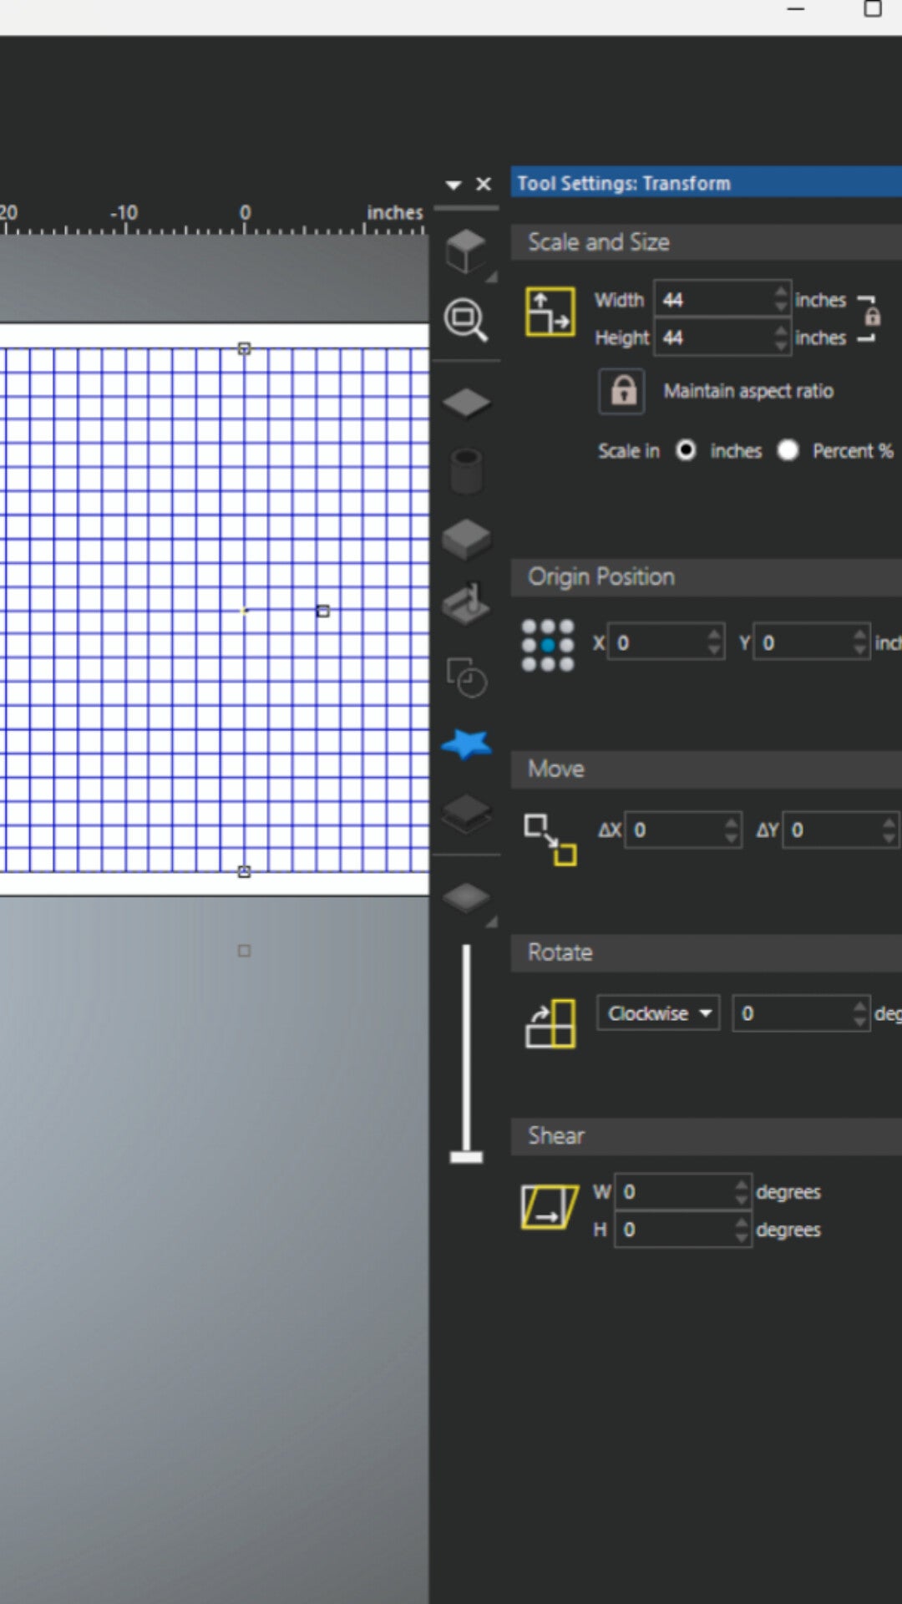Adjust the Shear H stepper arrows
The width and height of the screenshot is (902, 1604).
pyautogui.click(x=742, y=1230)
